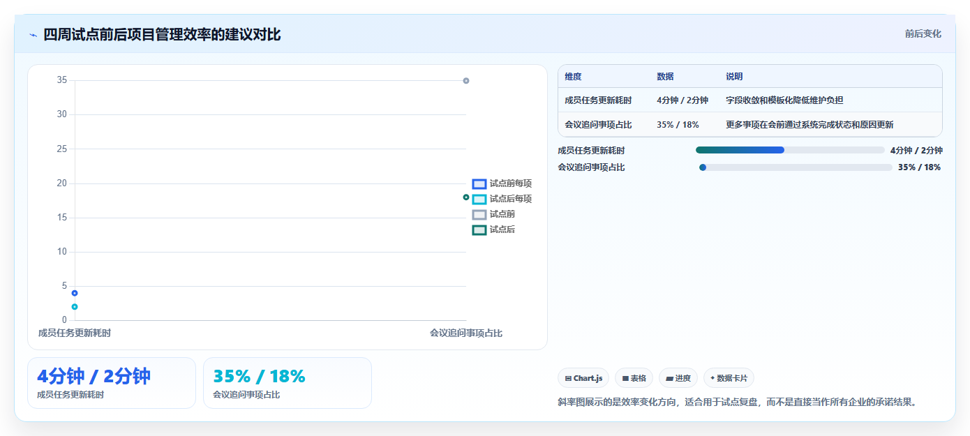Image resolution: width=970 pixels, height=436 pixels.
Task: Click the 4分钟 / 2分钟 data card
Action: pyautogui.click(x=112, y=383)
